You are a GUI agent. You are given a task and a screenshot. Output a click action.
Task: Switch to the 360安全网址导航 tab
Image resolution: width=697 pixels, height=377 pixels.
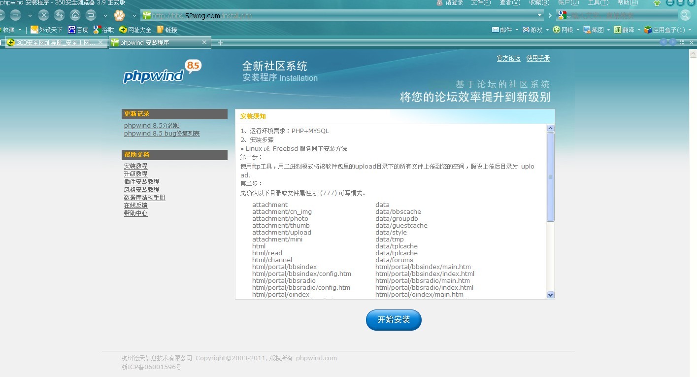52,43
